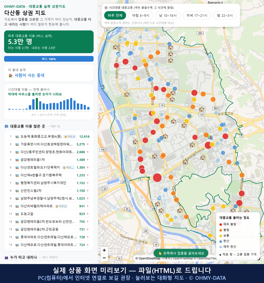Click the pin icon for 금강펜테리움2차.근린공원 row
The width and height of the screenshot is (264, 283).
point(88,229)
